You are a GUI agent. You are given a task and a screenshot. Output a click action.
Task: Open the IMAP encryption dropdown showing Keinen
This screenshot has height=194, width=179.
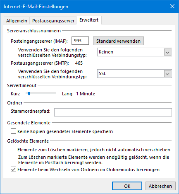tap(134, 52)
